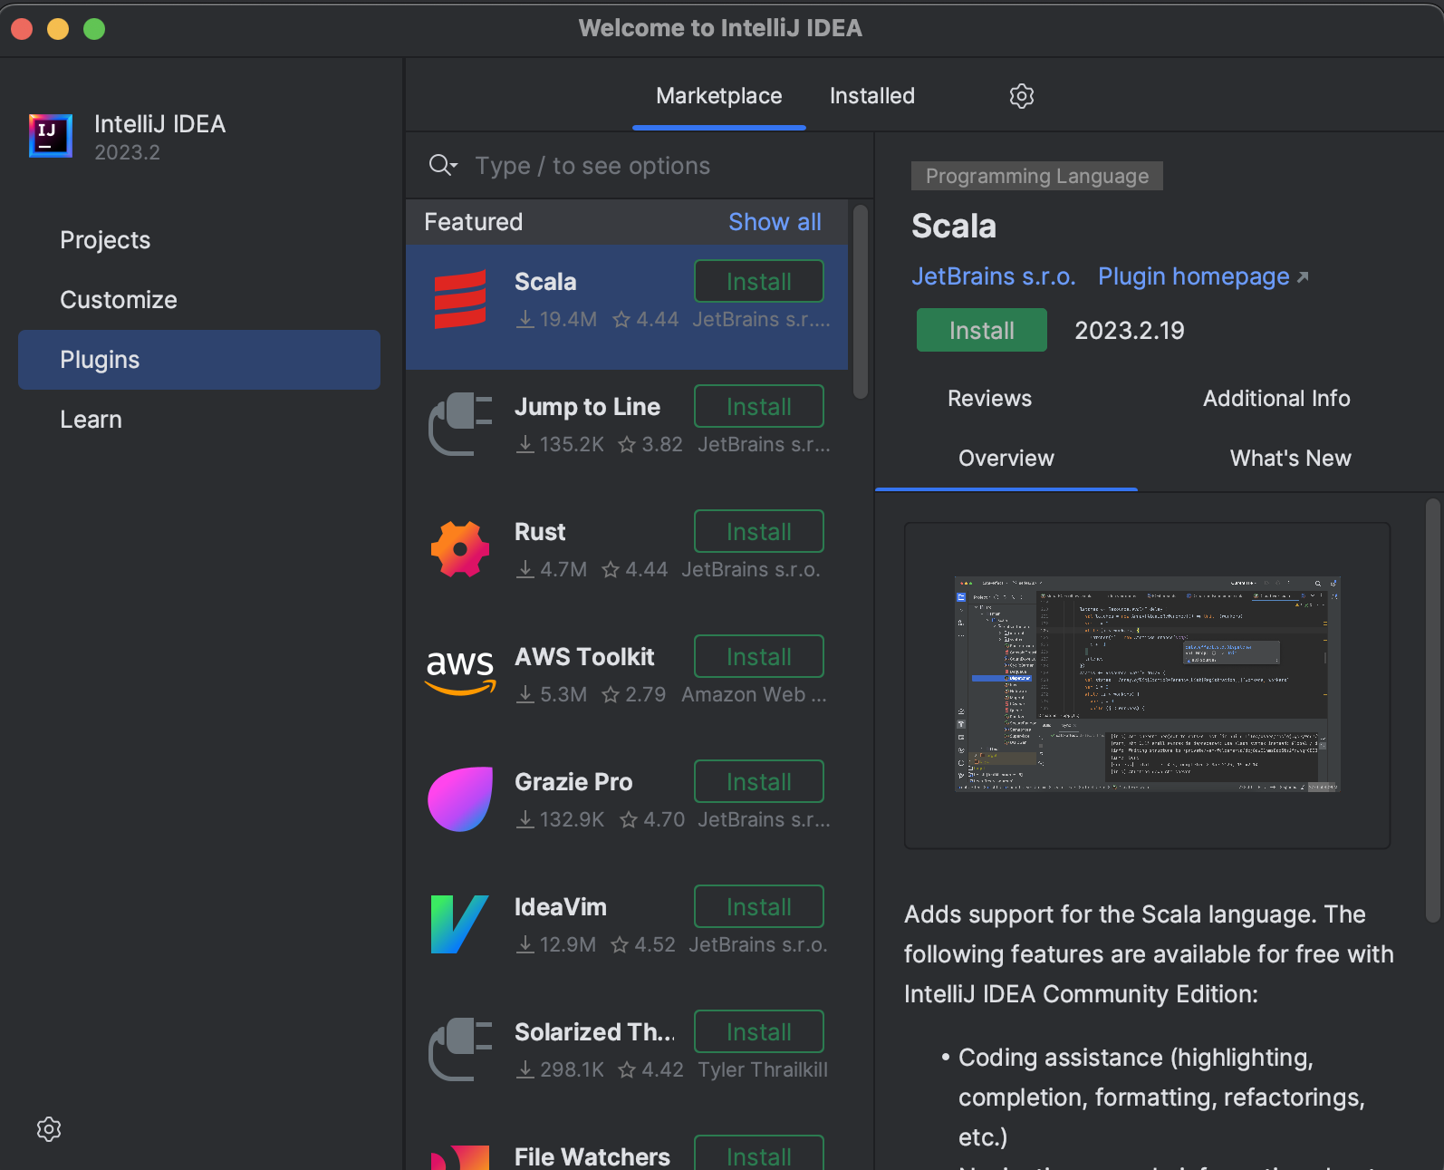Click Show all link for Featured
The width and height of the screenshot is (1444, 1170).
pyautogui.click(x=775, y=222)
